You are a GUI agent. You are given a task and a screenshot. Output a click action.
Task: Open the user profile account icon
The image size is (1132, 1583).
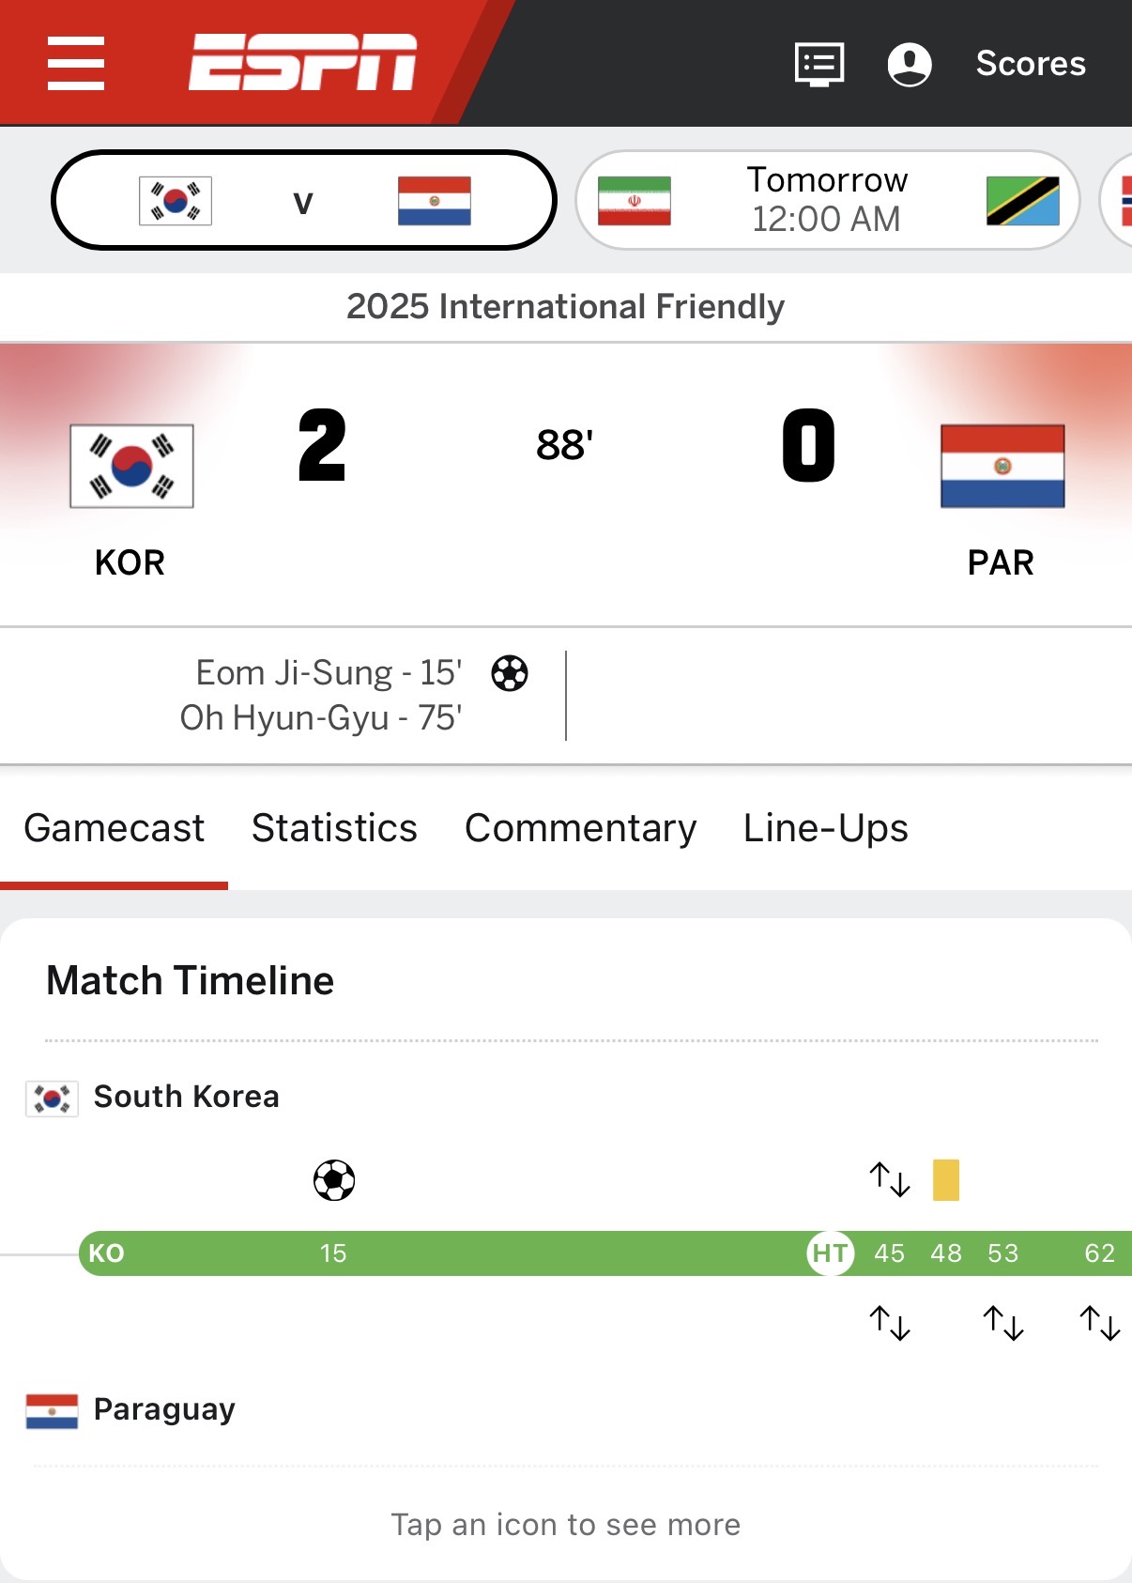909,64
